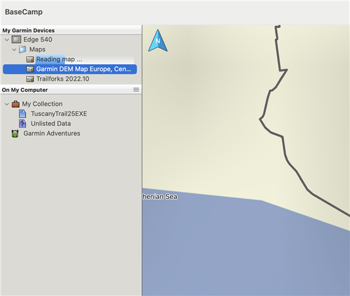Viewport: 350px width, 296px height.
Task: Click the north compass arrow icon
Action: coord(158,41)
